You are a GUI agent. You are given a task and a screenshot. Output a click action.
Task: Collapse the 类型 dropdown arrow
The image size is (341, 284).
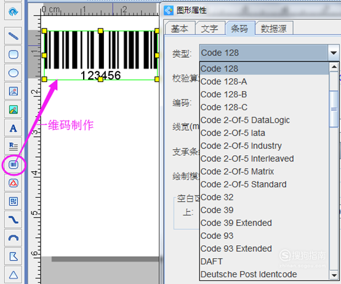(x=334, y=52)
